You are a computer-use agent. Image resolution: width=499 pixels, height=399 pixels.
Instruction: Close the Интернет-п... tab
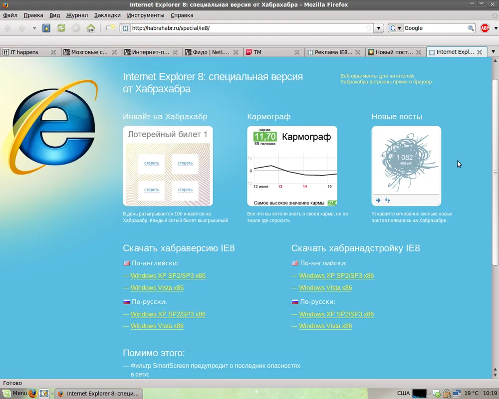175,52
